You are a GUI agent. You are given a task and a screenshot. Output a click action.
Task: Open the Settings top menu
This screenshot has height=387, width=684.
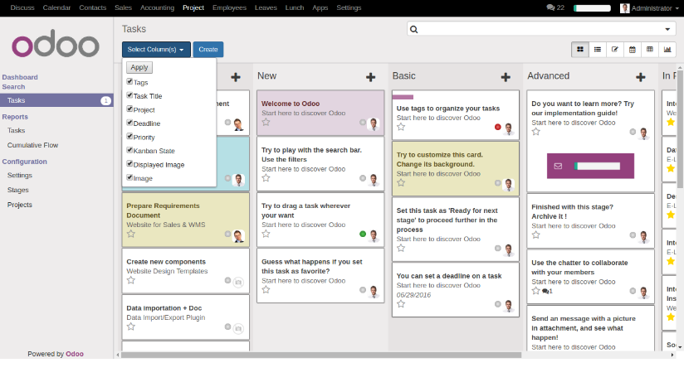(349, 7)
